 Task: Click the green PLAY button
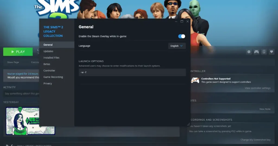(x=18, y=52)
